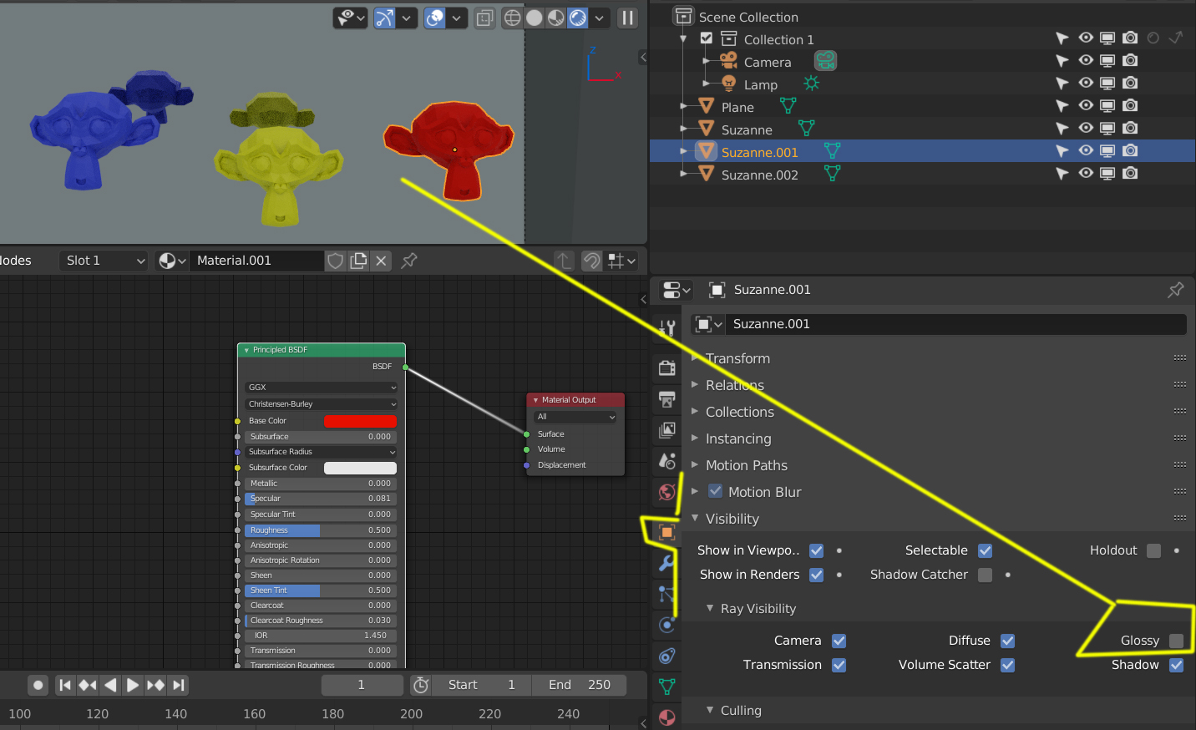The height and width of the screenshot is (730, 1196).
Task: Open the Christensen-Burley subsurface dropdown
Action: 322,404
